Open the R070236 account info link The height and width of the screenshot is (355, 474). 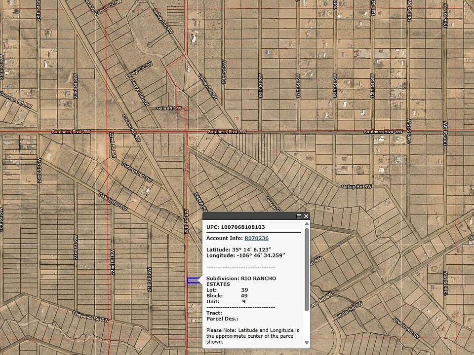point(256,238)
